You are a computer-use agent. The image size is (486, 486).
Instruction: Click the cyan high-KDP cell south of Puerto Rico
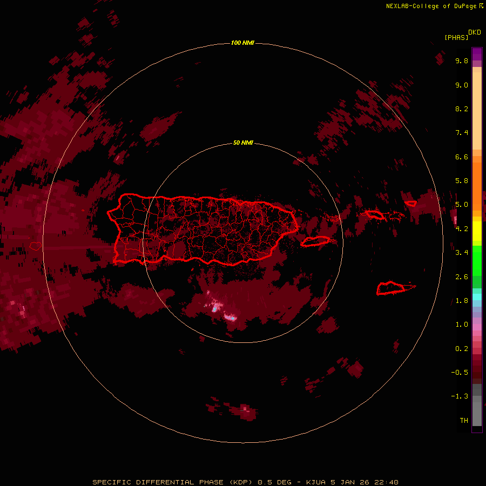click(214, 309)
